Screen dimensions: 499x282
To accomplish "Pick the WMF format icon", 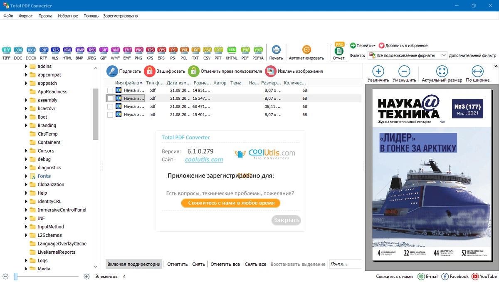I will click(115, 52).
